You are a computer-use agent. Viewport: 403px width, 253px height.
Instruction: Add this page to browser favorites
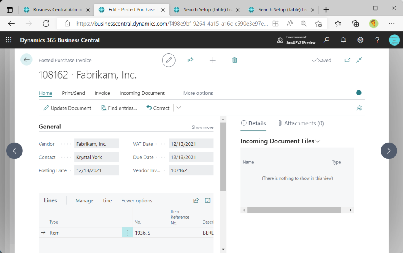tap(318, 24)
